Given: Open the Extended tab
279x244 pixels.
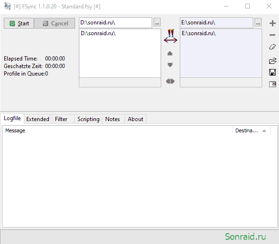Looking at the screenshot, I should tap(38, 119).
